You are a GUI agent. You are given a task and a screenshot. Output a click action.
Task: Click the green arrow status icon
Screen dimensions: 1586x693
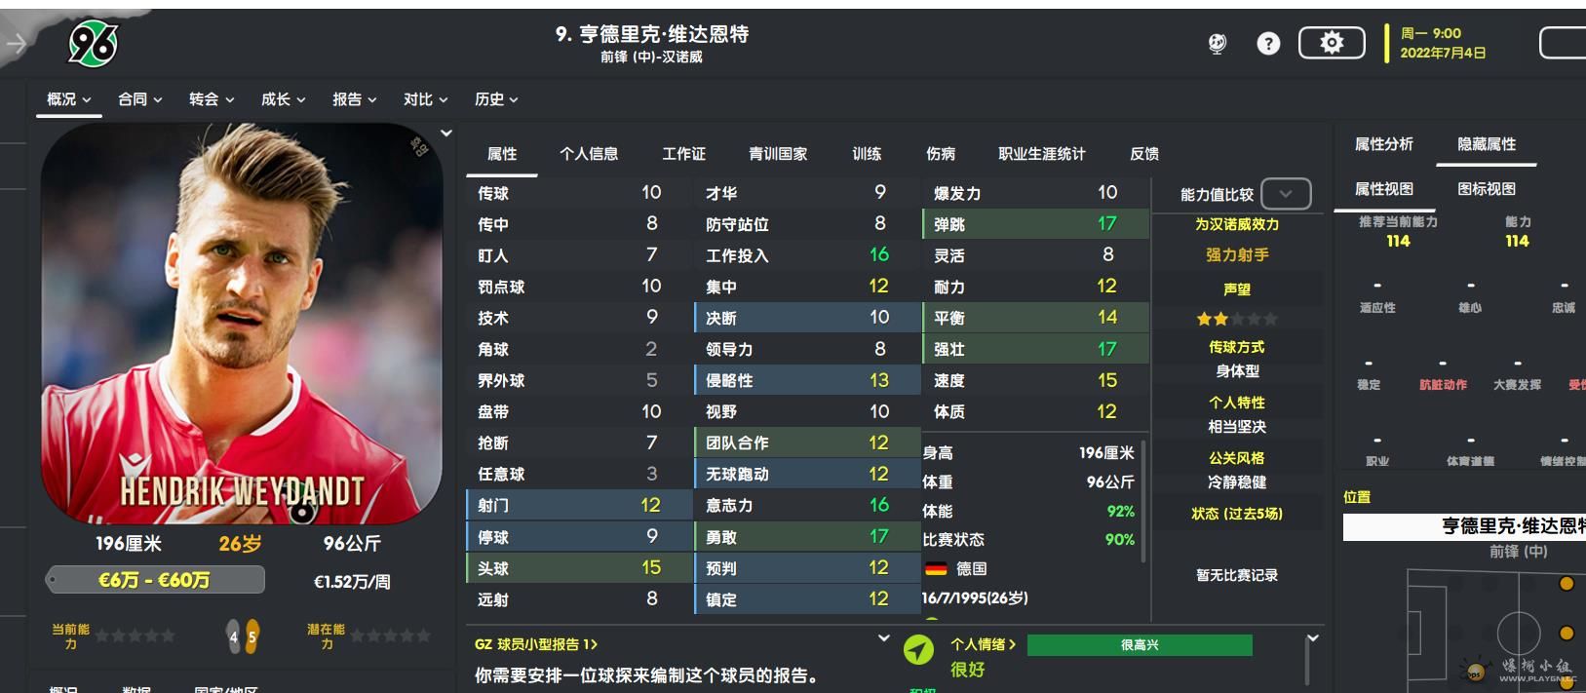(x=918, y=649)
